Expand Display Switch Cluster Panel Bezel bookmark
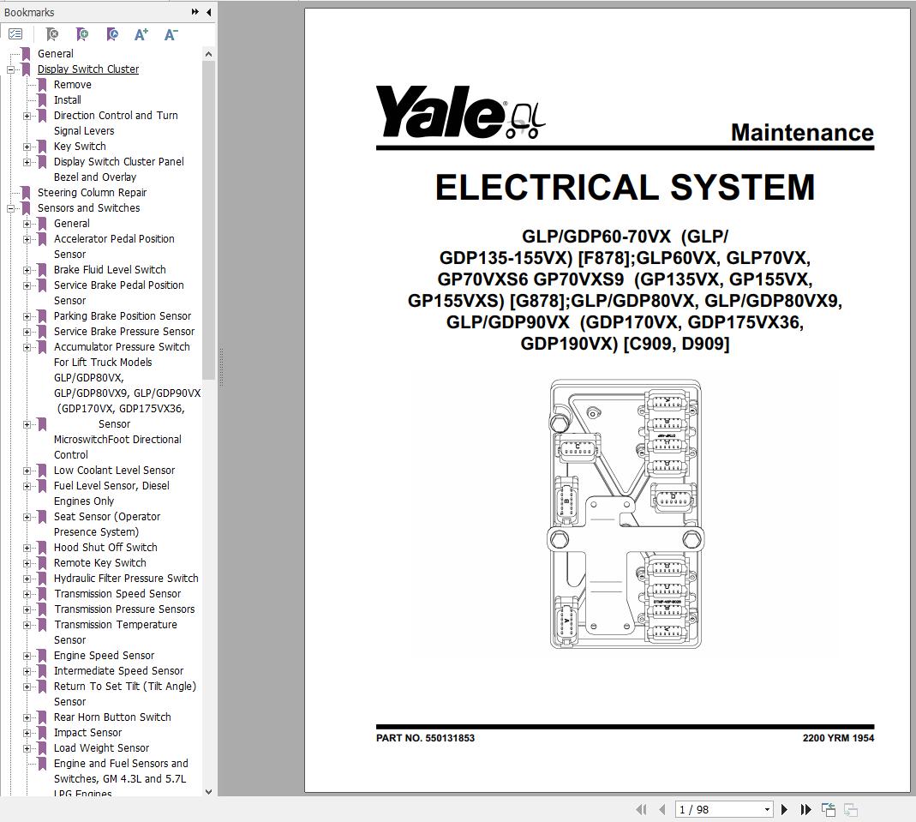Image resolution: width=916 pixels, height=822 pixels. (27, 162)
